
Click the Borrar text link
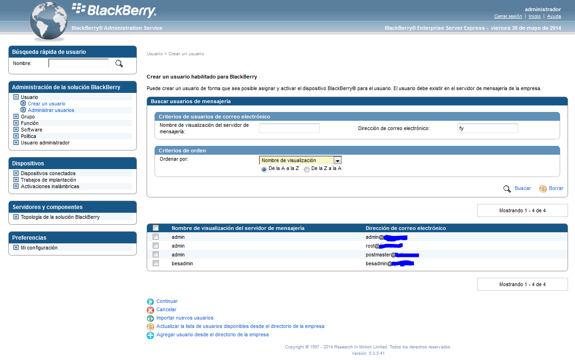556,189
